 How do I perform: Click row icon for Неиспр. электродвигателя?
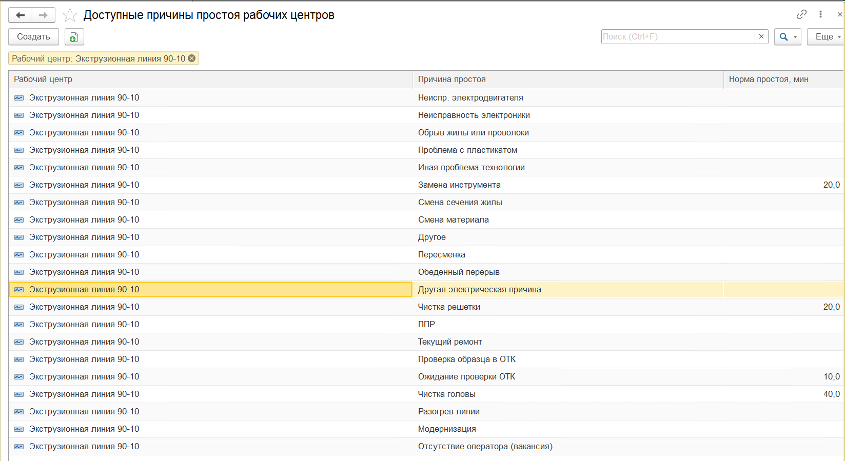[19, 98]
